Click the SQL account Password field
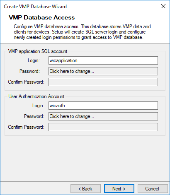 (x=103, y=71)
